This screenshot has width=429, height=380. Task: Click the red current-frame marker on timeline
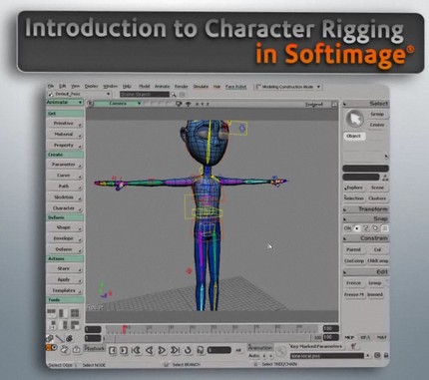125,329
